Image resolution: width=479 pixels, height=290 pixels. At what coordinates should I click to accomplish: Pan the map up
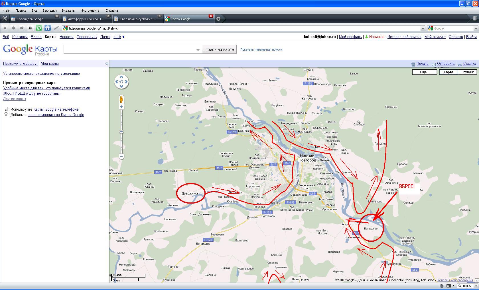[121, 77]
